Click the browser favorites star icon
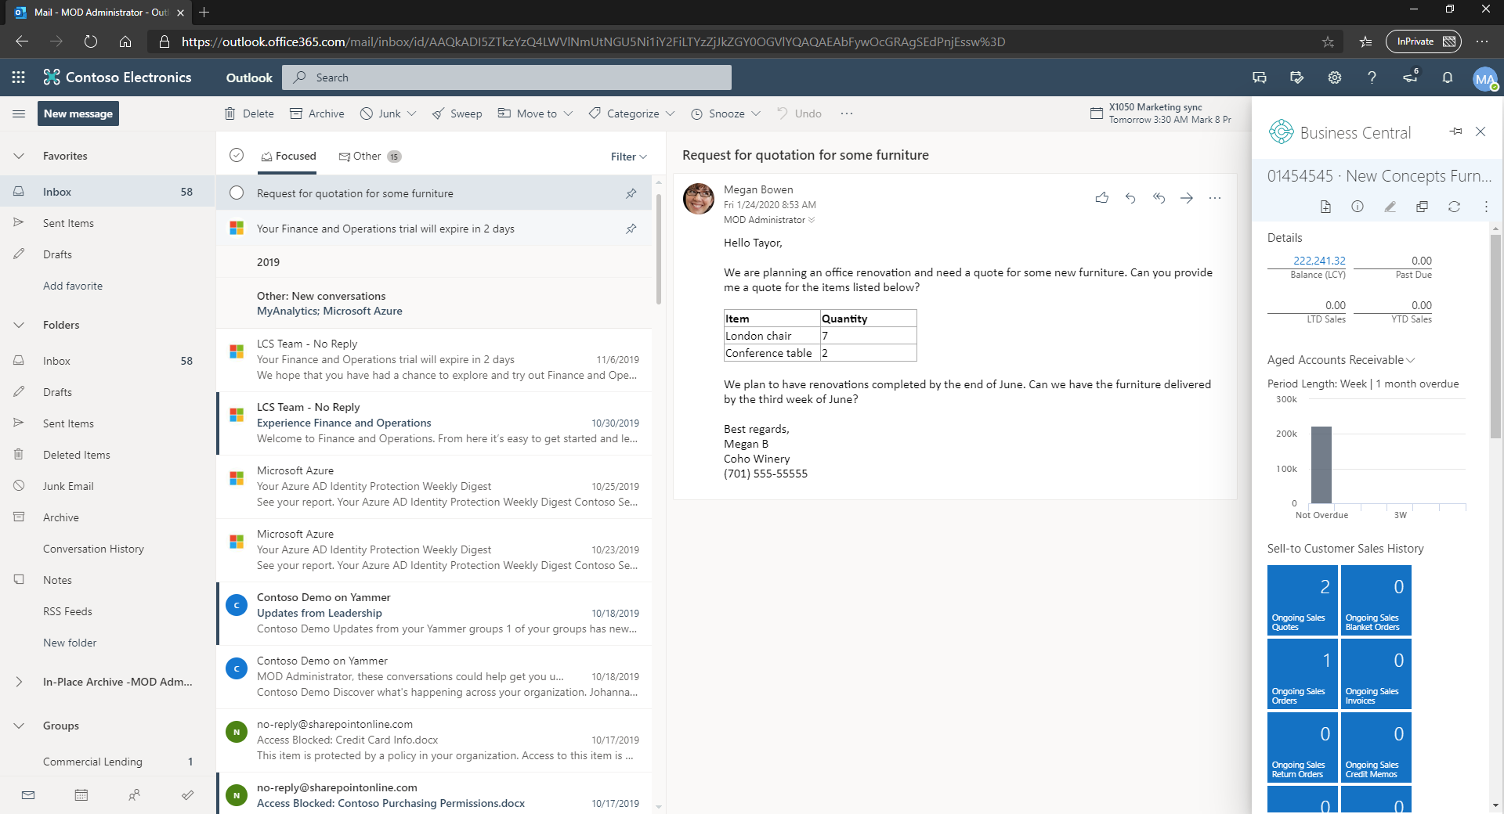 1328,41
